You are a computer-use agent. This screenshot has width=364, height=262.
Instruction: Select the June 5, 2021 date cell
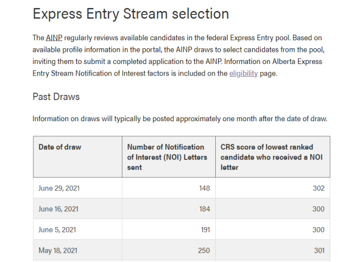coord(57,230)
